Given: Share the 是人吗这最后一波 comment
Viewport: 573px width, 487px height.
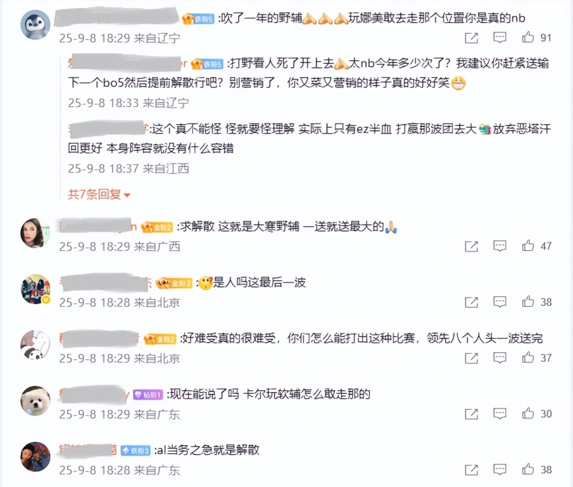Looking at the screenshot, I should tap(472, 302).
